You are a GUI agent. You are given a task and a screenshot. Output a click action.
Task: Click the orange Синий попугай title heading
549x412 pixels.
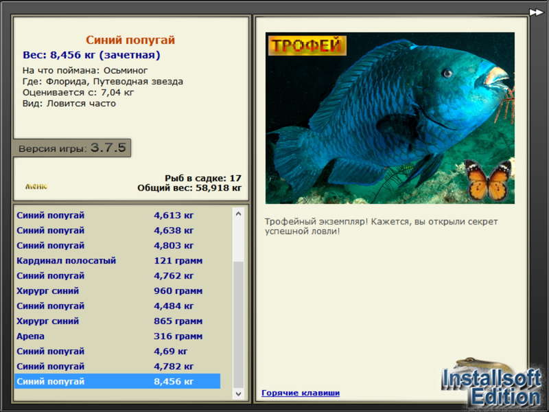click(130, 40)
